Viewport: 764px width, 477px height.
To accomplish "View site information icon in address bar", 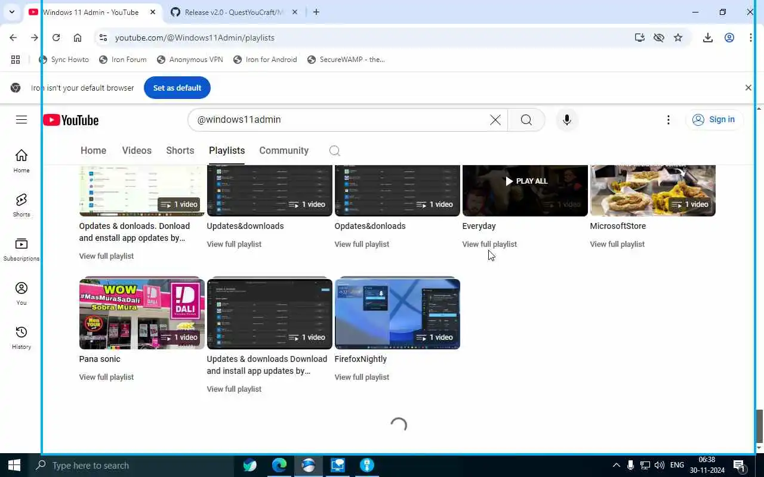I will 103,38.
